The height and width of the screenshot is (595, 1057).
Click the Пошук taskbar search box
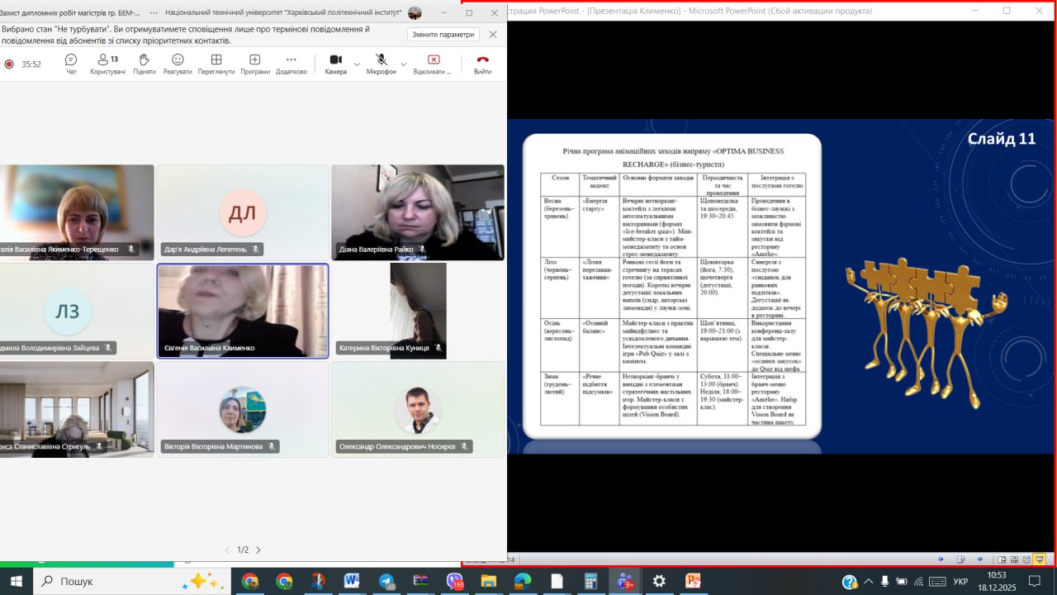[x=132, y=581]
